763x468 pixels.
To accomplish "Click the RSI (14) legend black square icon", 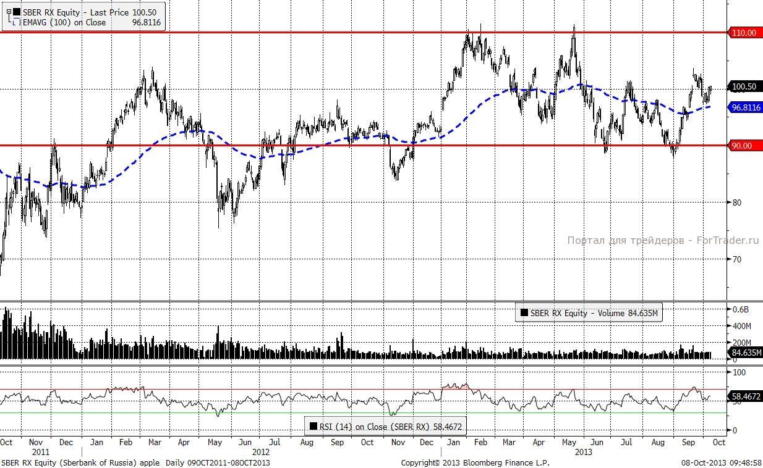I will (313, 427).
